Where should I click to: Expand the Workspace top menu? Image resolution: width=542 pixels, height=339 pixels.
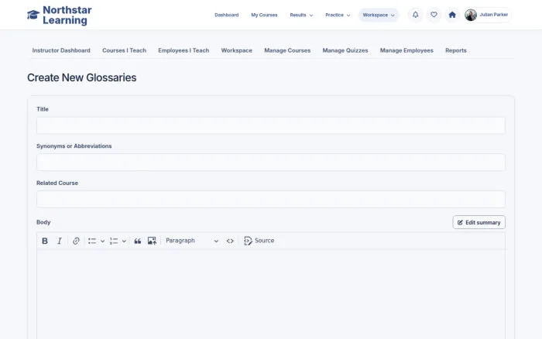tap(379, 15)
